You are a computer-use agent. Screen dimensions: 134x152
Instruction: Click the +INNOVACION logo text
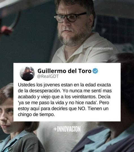point(67,129)
